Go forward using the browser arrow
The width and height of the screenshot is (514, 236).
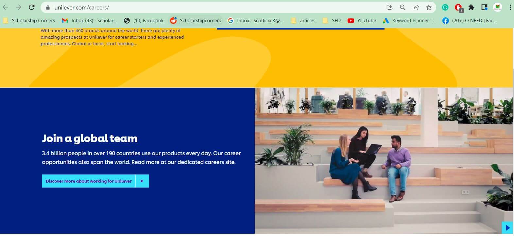click(18, 7)
